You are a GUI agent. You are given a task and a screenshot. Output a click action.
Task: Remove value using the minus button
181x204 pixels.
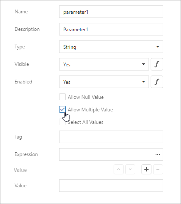point(158,169)
